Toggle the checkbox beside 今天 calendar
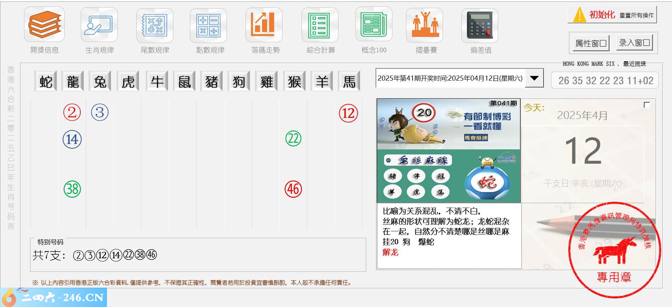 (647, 105)
